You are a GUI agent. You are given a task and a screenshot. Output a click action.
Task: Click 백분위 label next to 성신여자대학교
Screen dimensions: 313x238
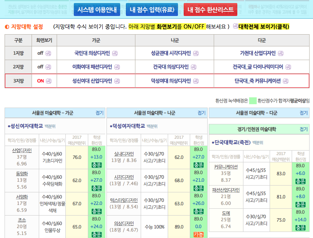point(50,126)
